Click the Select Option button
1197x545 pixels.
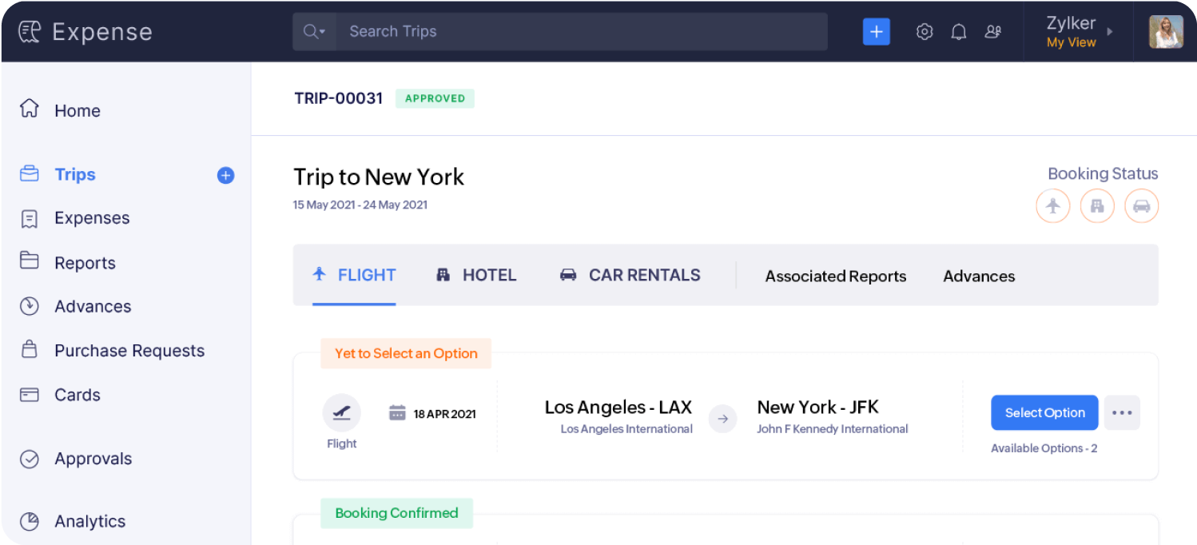click(x=1044, y=412)
